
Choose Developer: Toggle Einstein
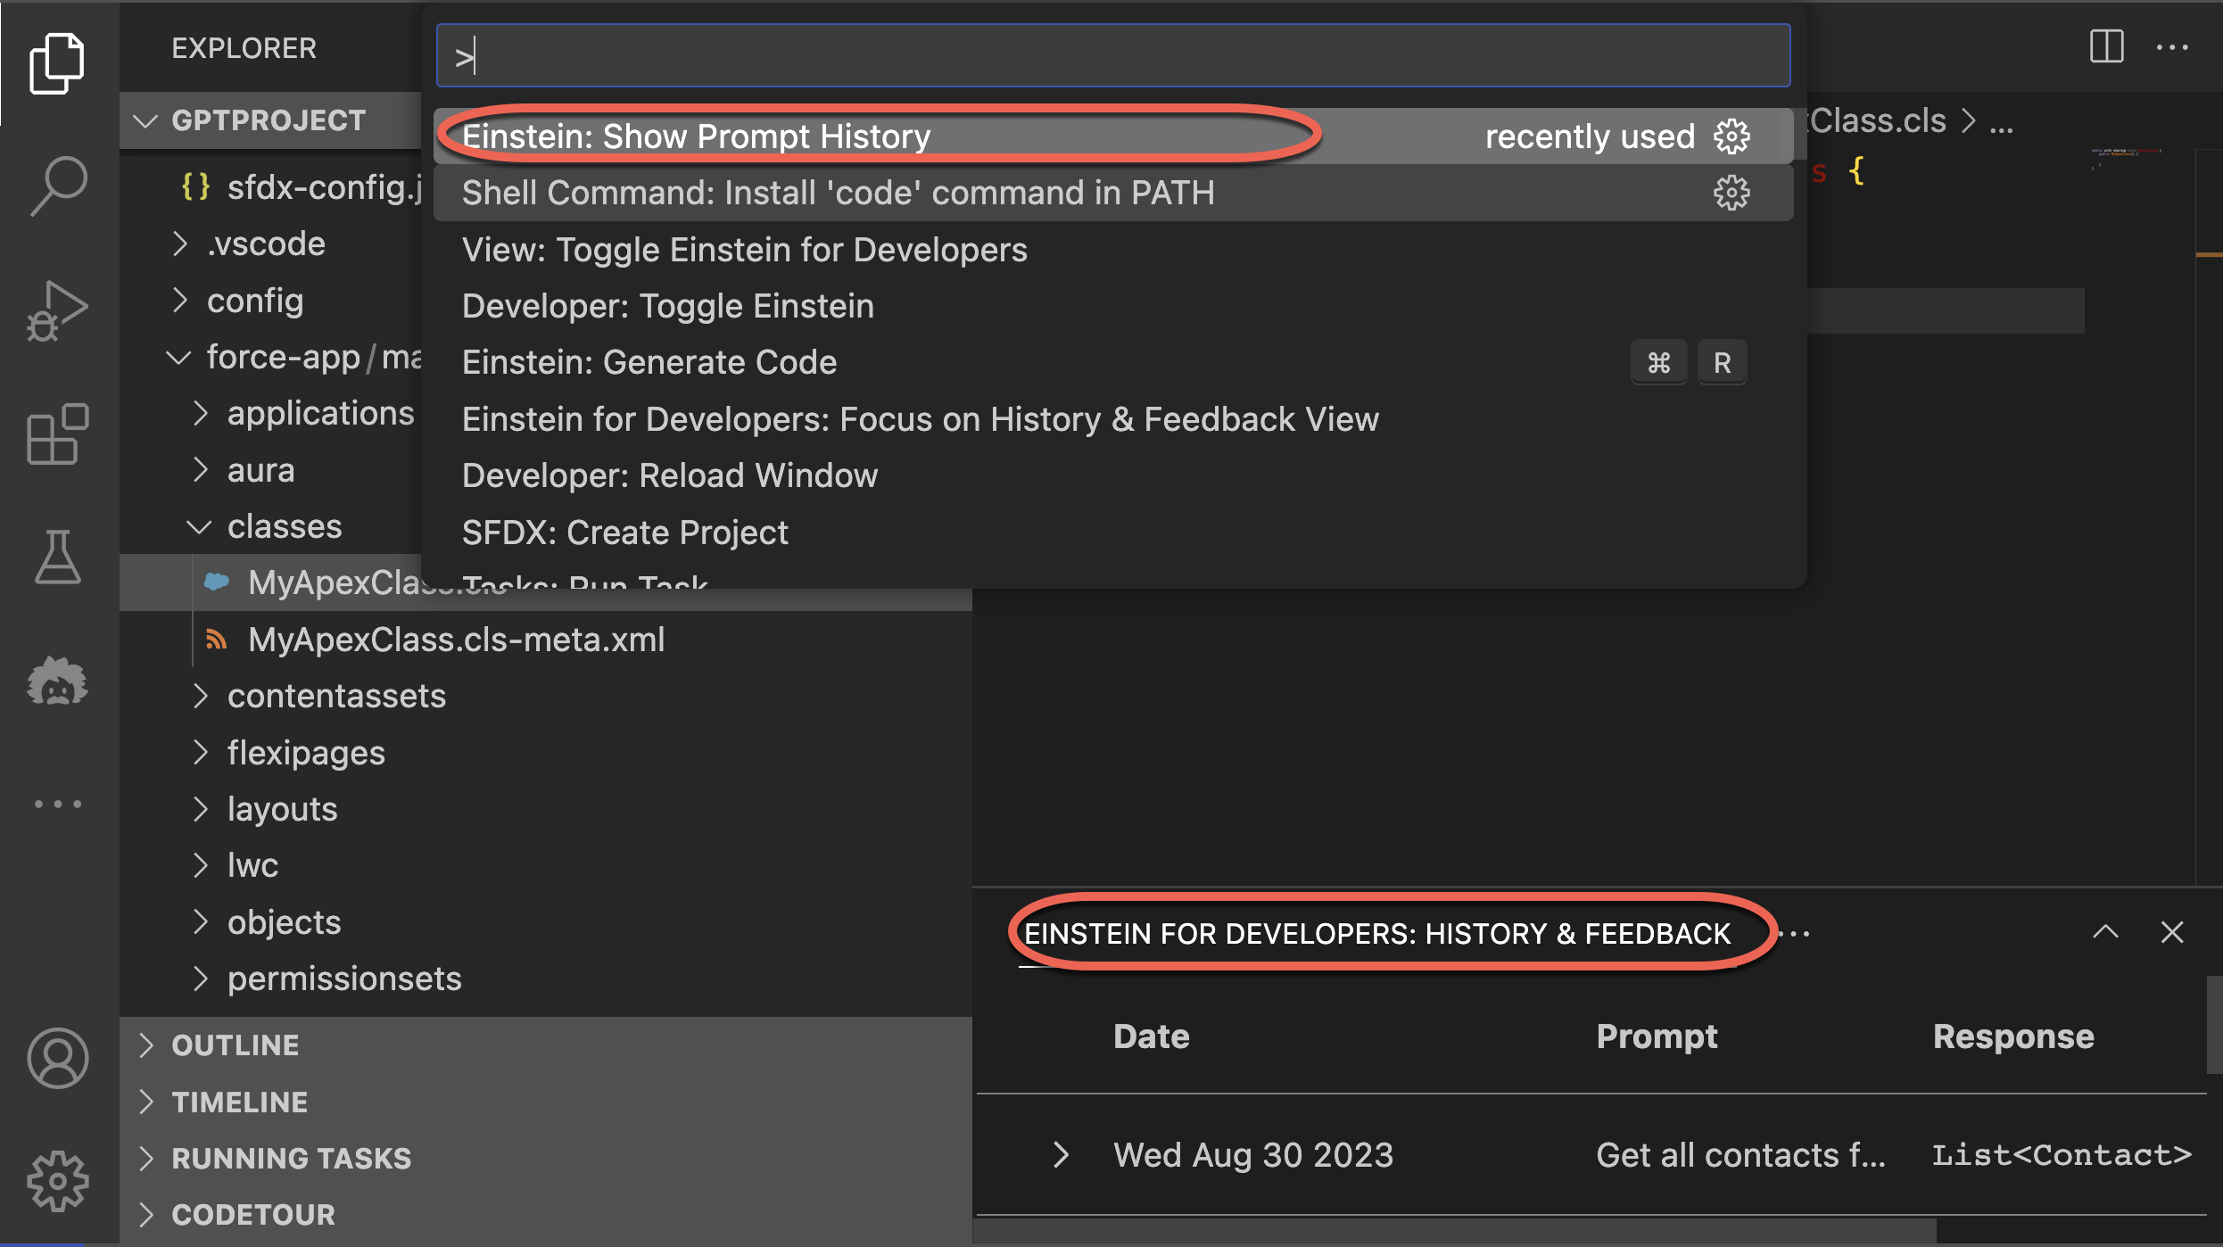tap(1112, 306)
